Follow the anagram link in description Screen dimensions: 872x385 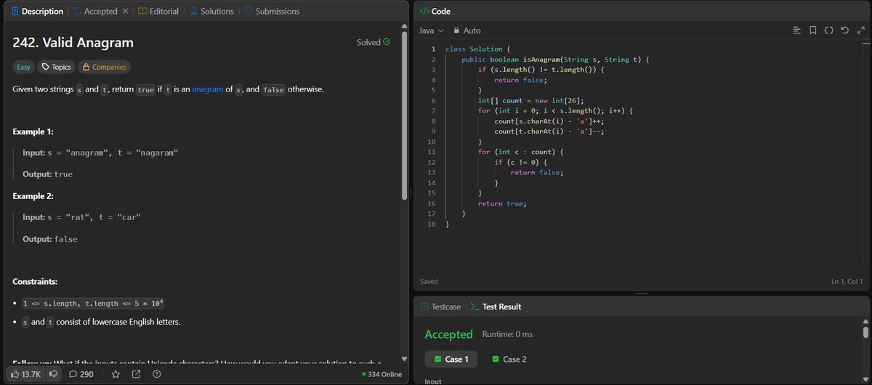[208, 89]
